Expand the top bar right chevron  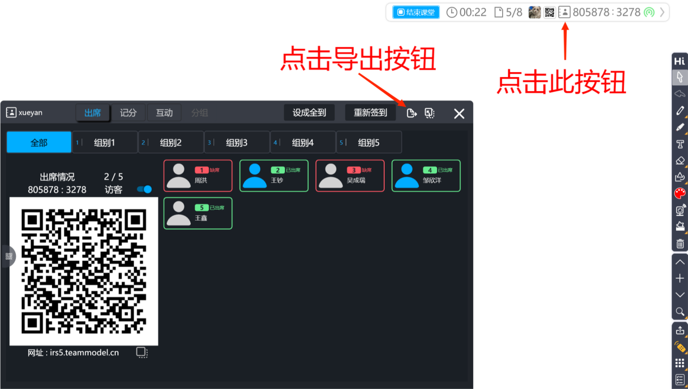[x=662, y=12]
